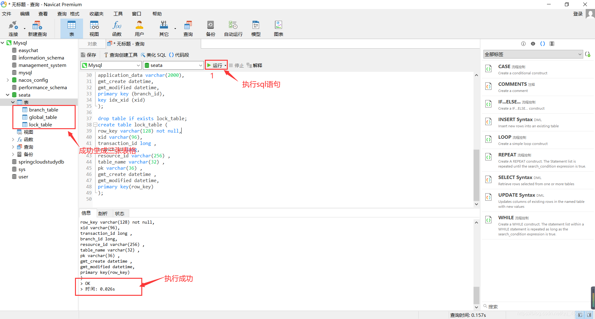595x319 pixels.
Task: Click the eye preview icon in right panel
Action: coord(533,44)
